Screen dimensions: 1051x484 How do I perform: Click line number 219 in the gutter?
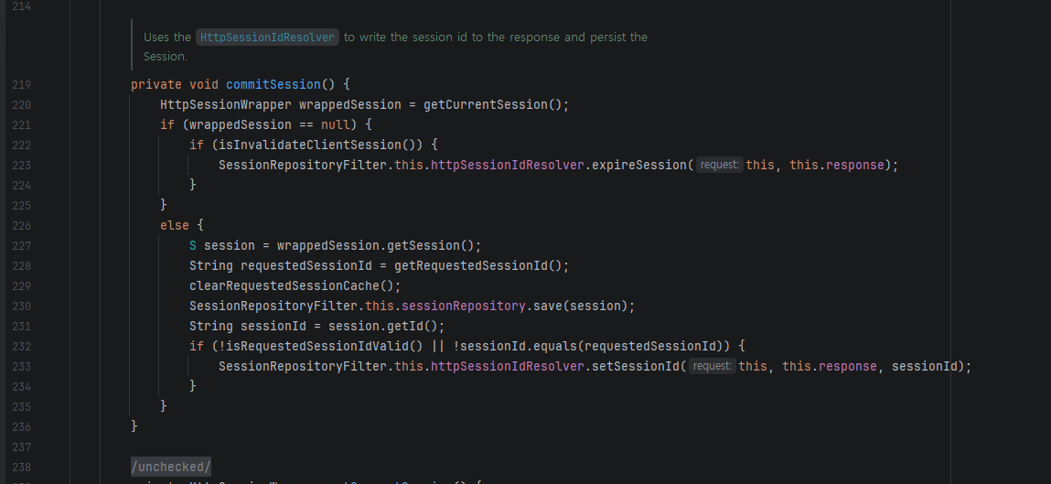tap(21, 84)
